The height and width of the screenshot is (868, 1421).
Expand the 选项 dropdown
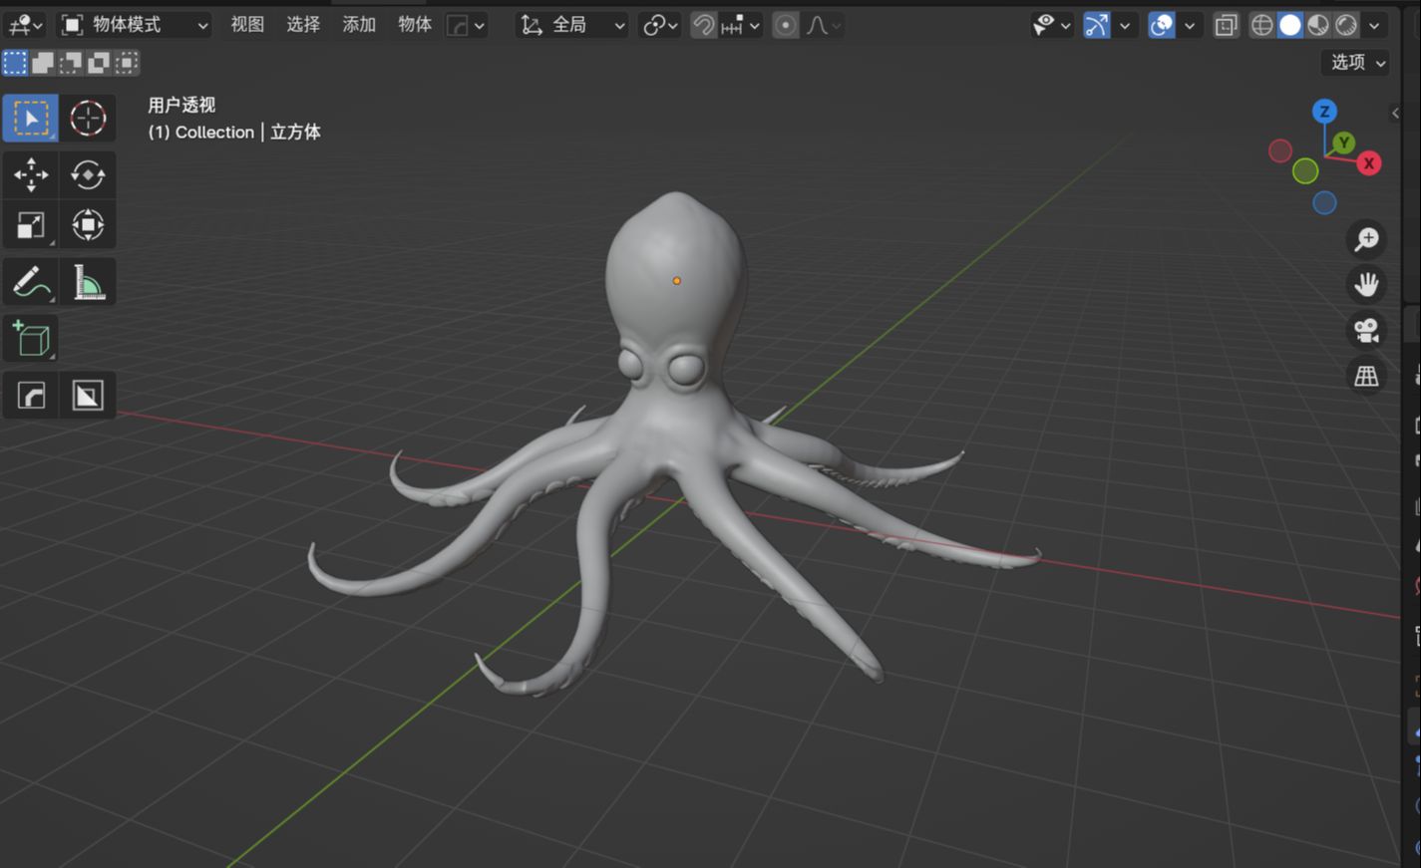click(1354, 62)
